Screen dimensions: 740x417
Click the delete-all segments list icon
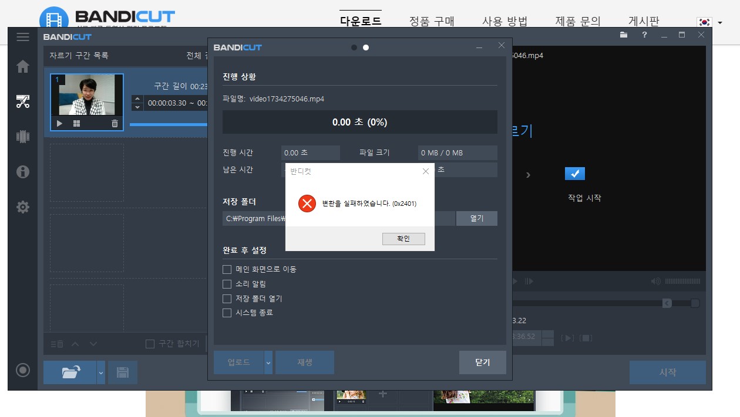57,344
